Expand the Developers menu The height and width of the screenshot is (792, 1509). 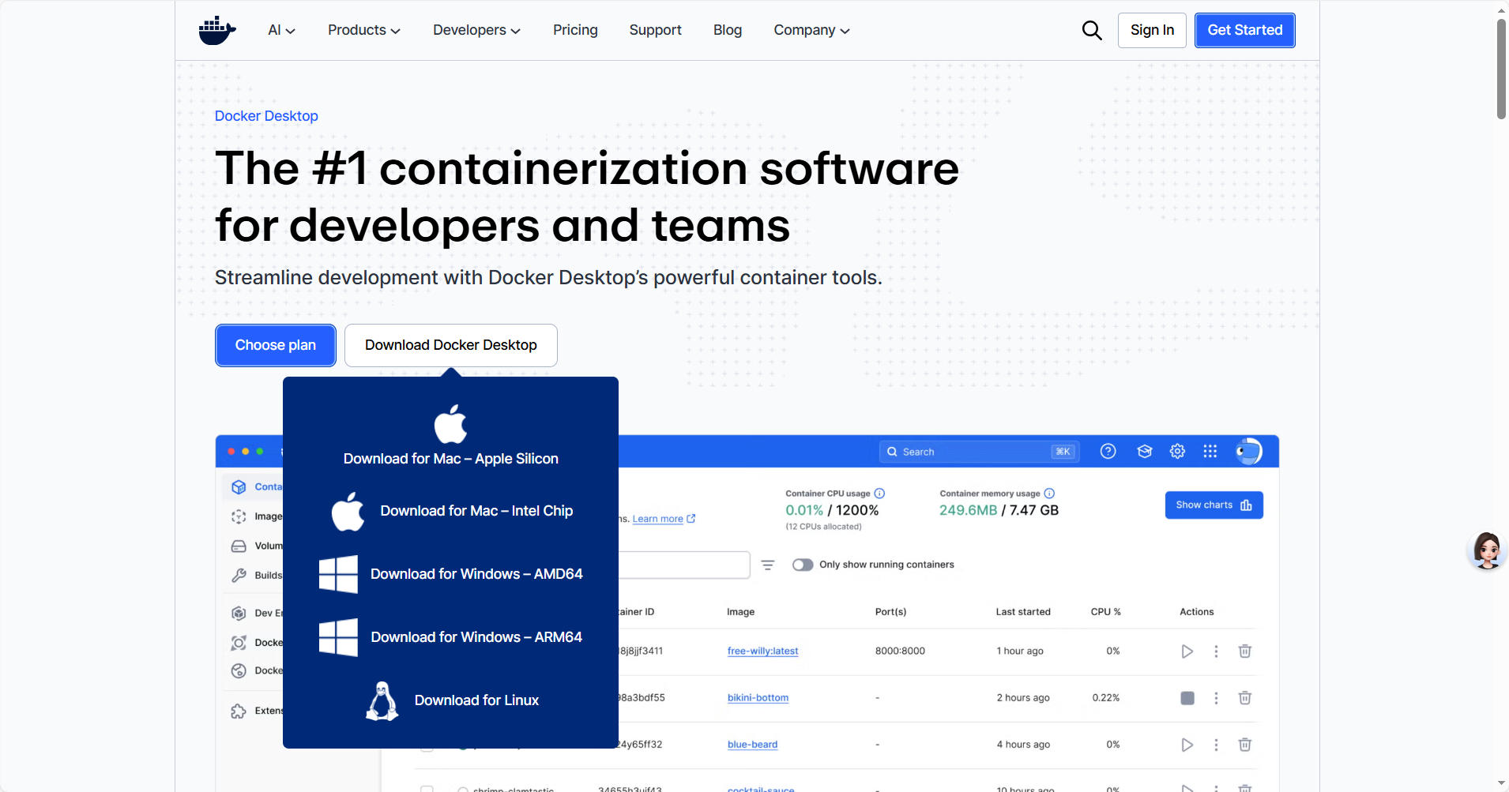pyautogui.click(x=476, y=30)
